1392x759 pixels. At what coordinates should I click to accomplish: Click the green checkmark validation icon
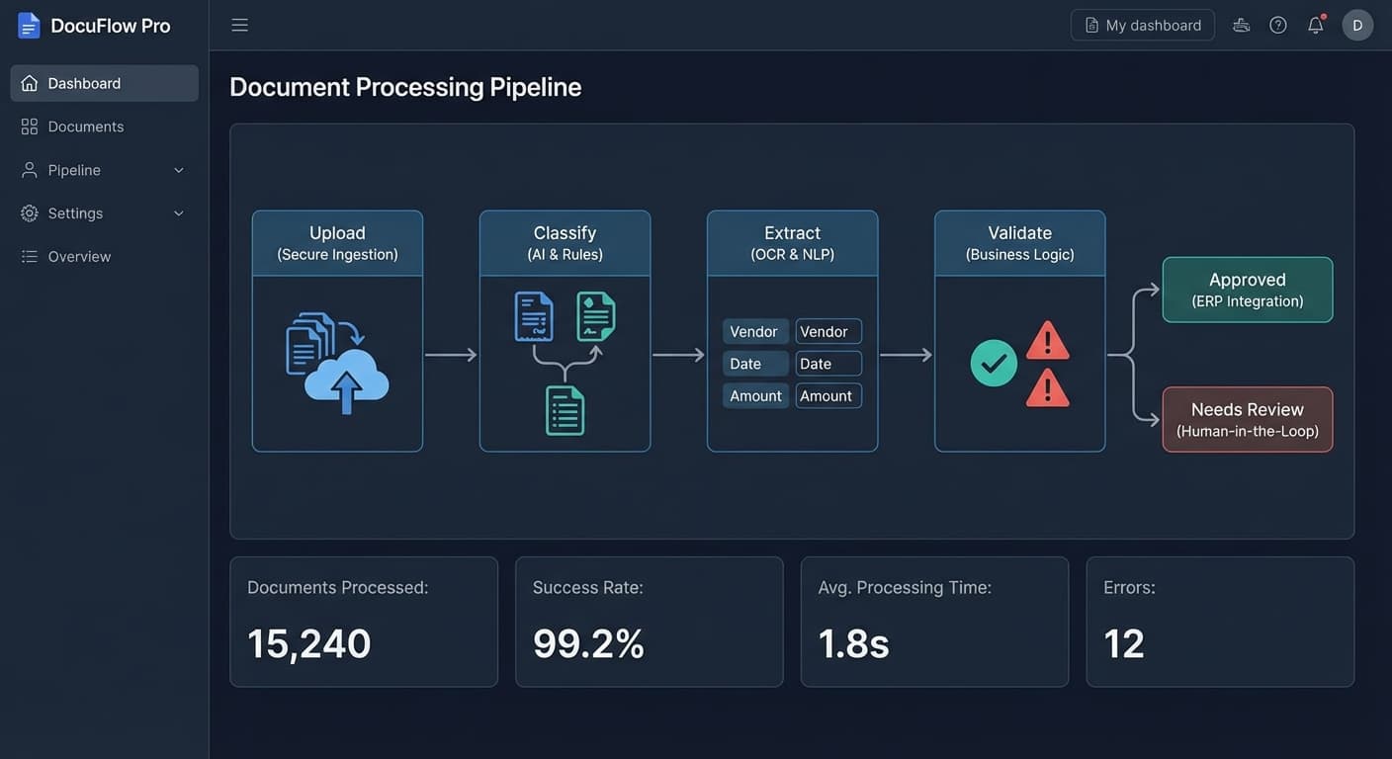tap(994, 363)
